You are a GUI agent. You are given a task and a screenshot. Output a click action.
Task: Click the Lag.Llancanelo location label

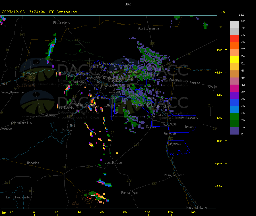pos(18,197)
